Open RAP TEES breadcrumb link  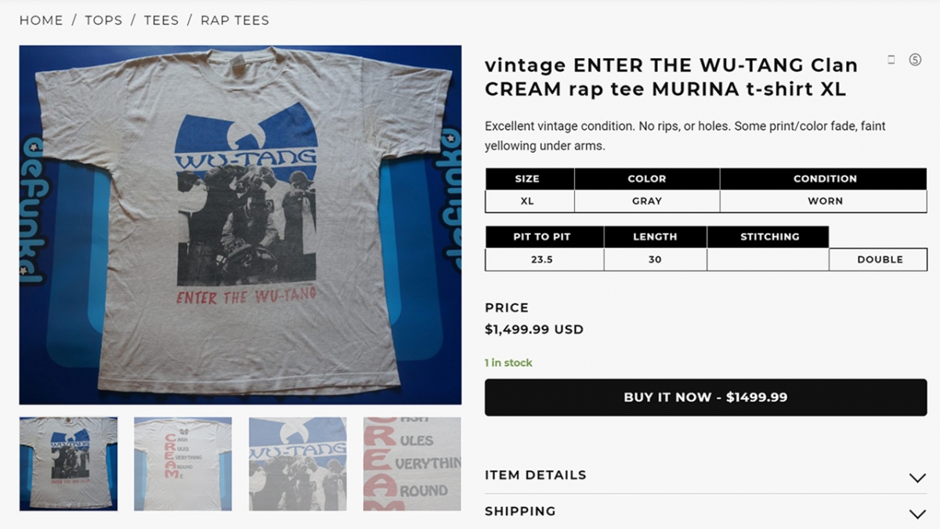pos(235,20)
